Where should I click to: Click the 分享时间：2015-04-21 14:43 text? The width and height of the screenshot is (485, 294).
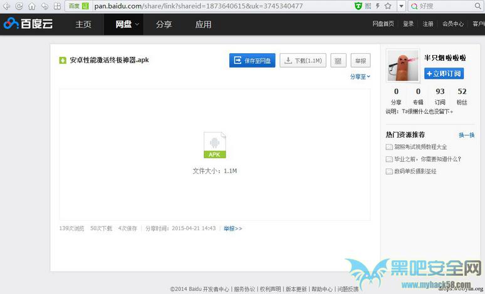click(x=180, y=228)
